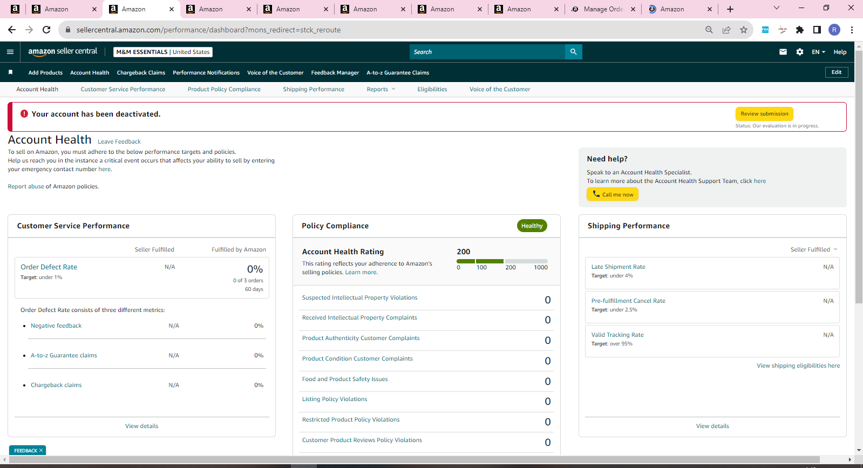Open the Chrome three-dot menu
The image size is (863, 468).
[x=852, y=30]
